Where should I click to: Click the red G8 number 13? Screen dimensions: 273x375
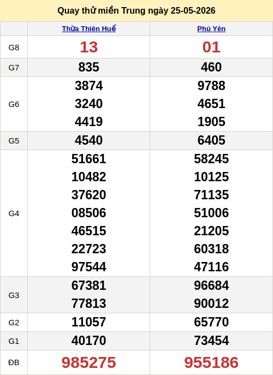(x=89, y=47)
